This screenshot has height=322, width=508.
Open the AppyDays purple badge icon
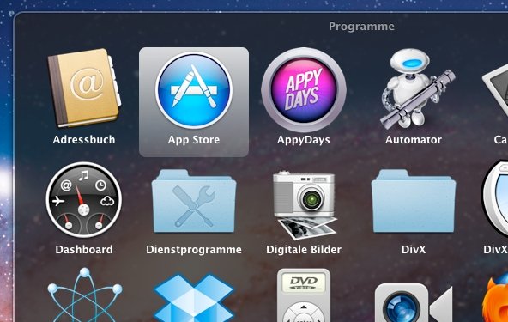coord(304,90)
